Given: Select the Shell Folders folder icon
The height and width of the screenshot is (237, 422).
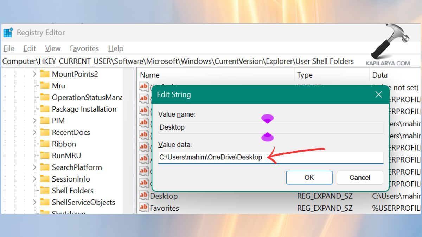Looking at the screenshot, I should pyautogui.click(x=44, y=190).
